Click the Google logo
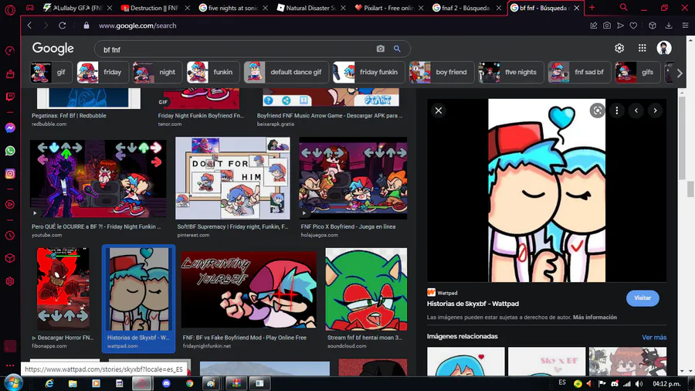Image resolution: width=695 pixels, height=391 pixels. pyautogui.click(x=53, y=48)
